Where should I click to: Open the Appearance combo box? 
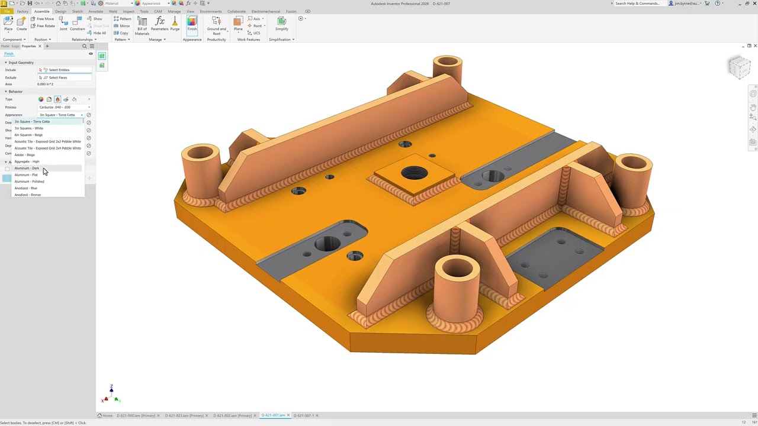tap(61, 115)
